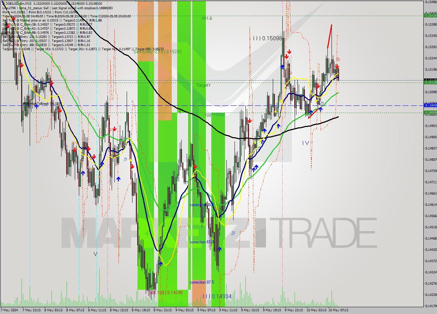Screen dimensions: 437x314
Task: Click the 0.15340 price axis label
Action: (x=431, y=35)
